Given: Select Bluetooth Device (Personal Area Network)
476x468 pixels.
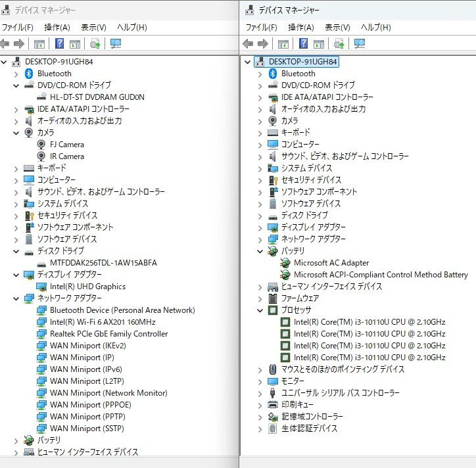Looking at the screenshot, I should pyautogui.click(x=122, y=310).
